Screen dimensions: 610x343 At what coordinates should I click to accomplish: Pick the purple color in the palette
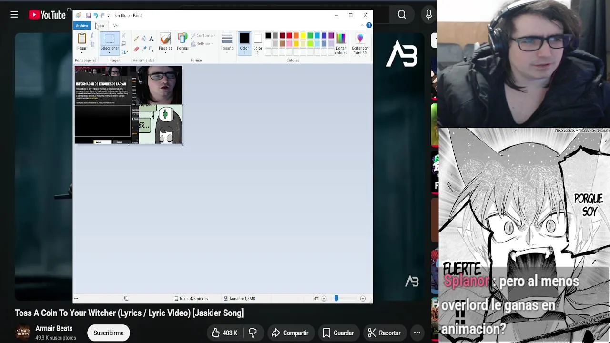pos(331,36)
